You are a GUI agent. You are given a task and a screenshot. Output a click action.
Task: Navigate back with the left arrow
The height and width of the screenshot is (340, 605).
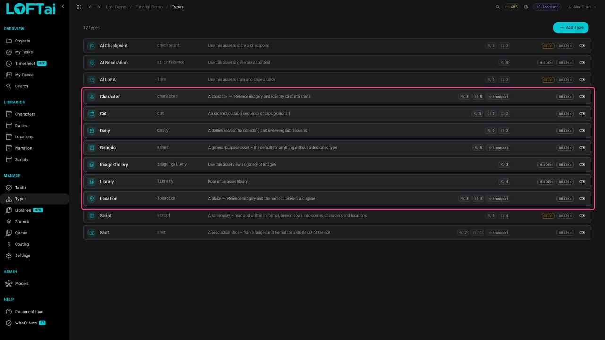click(x=91, y=7)
